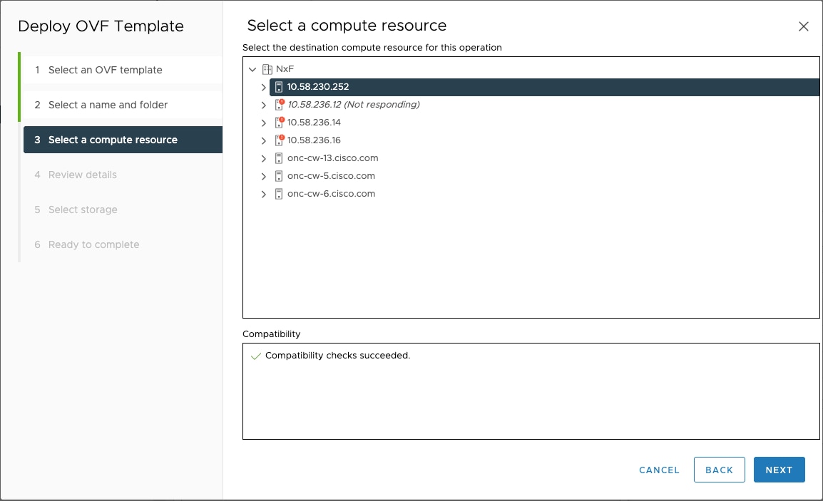
Task: Open step 5 Select storage
Action: click(x=123, y=210)
